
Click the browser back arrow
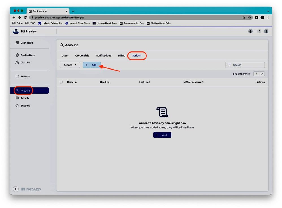(x=14, y=18)
